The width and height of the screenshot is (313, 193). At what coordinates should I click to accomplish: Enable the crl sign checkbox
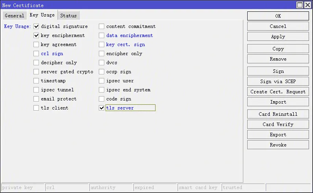coord(36,54)
